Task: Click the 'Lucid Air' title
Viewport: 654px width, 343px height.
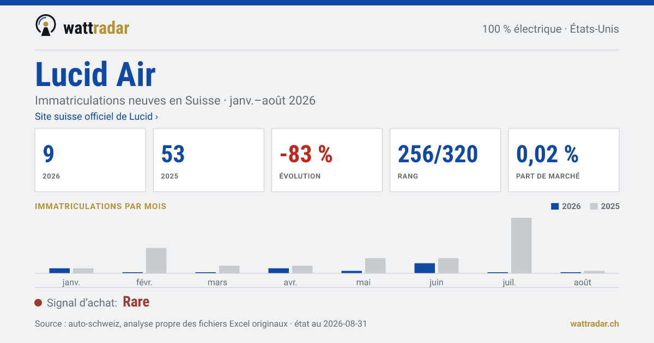Action: click(x=95, y=74)
